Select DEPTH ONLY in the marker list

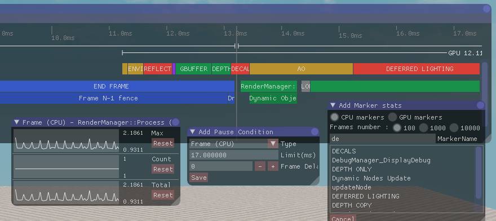point(352,169)
